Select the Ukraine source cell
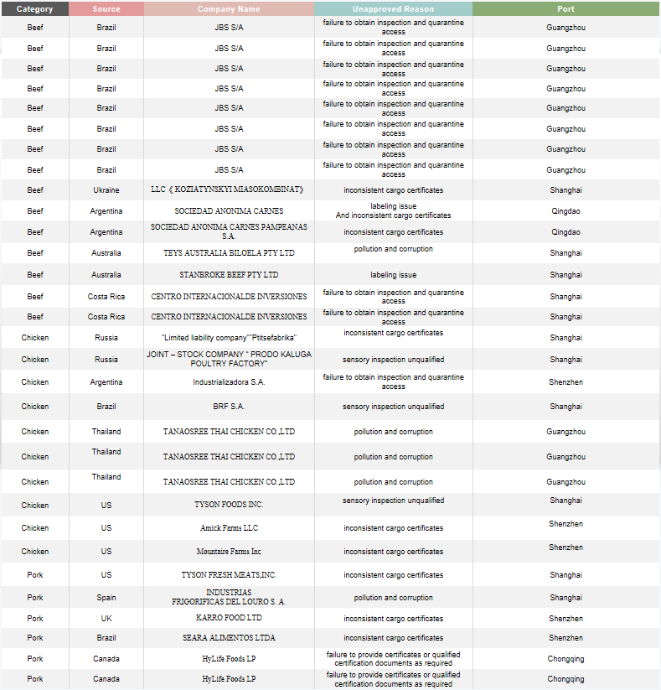This screenshot has height=690, width=661. click(106, 190)
